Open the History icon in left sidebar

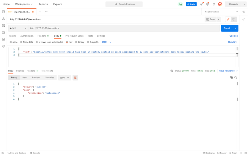coord(4,46)
